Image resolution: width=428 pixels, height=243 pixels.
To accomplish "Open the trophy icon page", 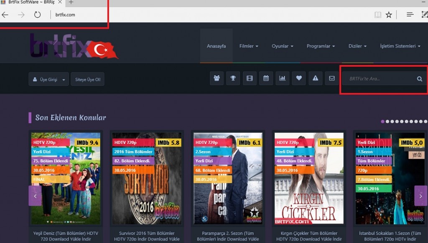I will (x=233, y=78).
